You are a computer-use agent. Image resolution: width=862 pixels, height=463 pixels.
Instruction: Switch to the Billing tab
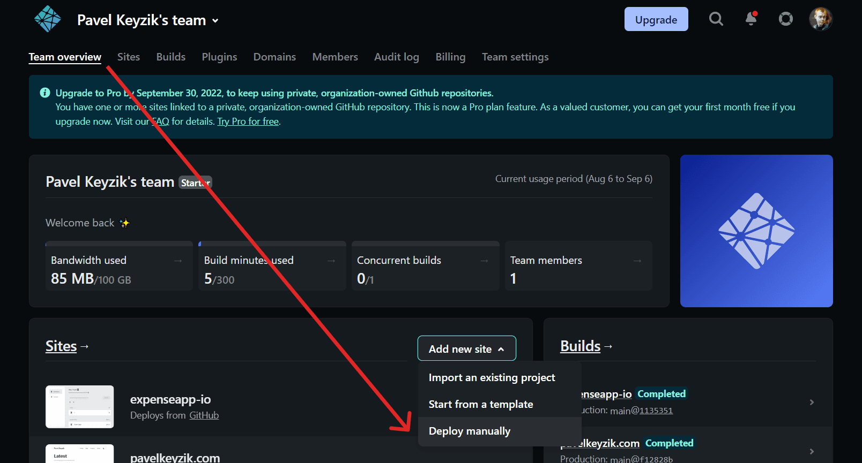point(450,57)
